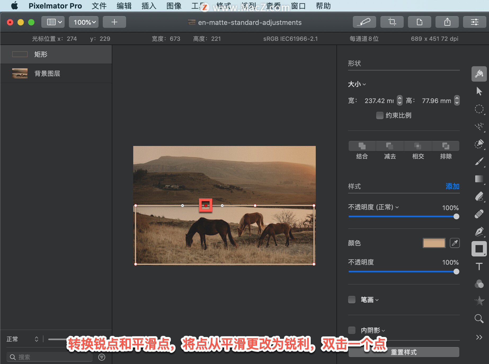489x364 pixels.
Task: Open the 窗口 menu
Action: 298,6
